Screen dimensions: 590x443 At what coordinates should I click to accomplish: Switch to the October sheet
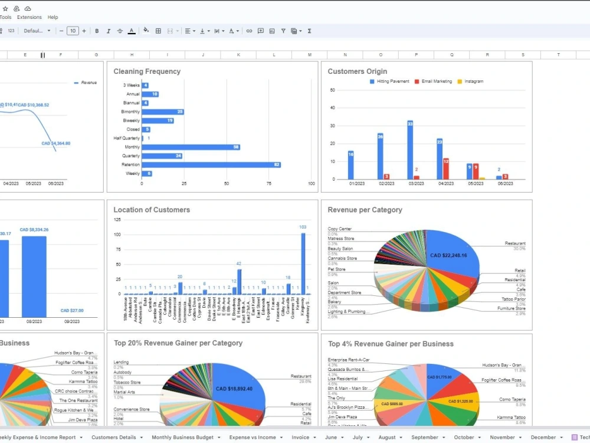[x=464, y=437]
